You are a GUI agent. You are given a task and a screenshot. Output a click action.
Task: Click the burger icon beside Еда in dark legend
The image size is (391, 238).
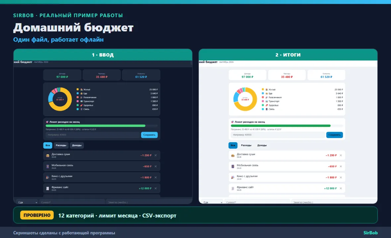[x=81, y=94]
